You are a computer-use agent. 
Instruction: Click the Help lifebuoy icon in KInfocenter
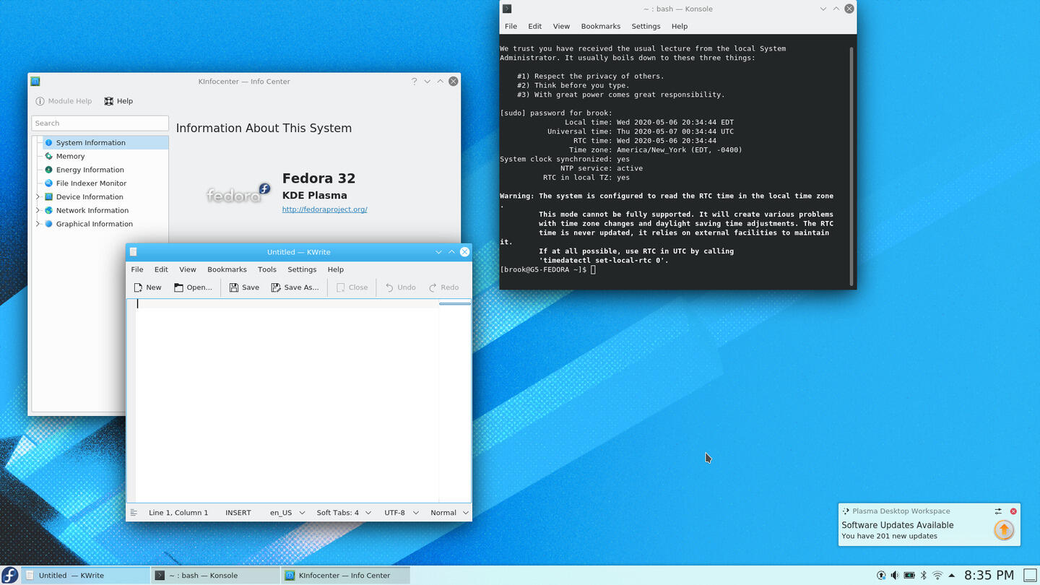pos(109,101)
